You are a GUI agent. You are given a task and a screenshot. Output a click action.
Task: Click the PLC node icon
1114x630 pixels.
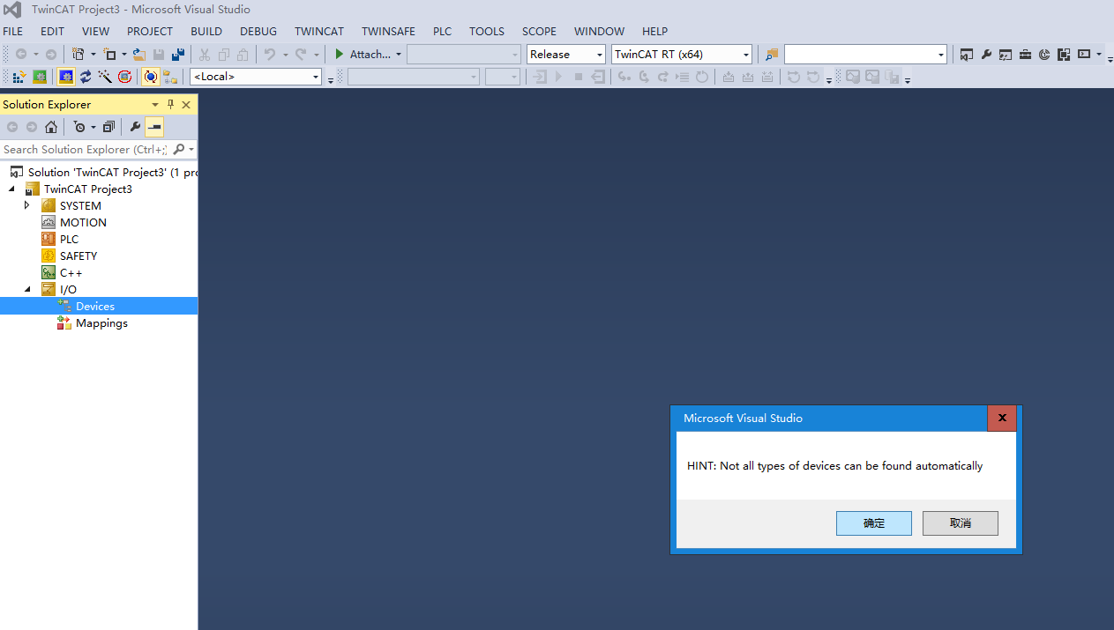pyautogui.click(x=49, y=239)
